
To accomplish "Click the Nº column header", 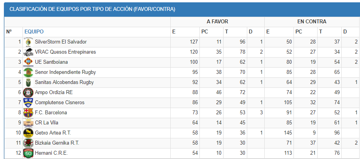I will [9, 32].
